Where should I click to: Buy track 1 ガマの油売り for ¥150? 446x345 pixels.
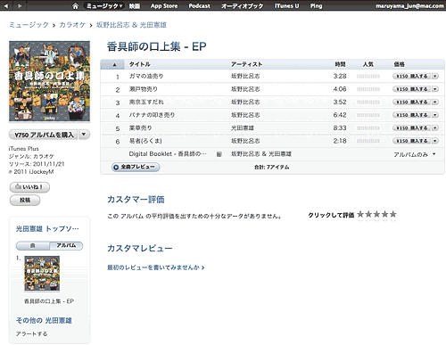click(x=411, y=76)
